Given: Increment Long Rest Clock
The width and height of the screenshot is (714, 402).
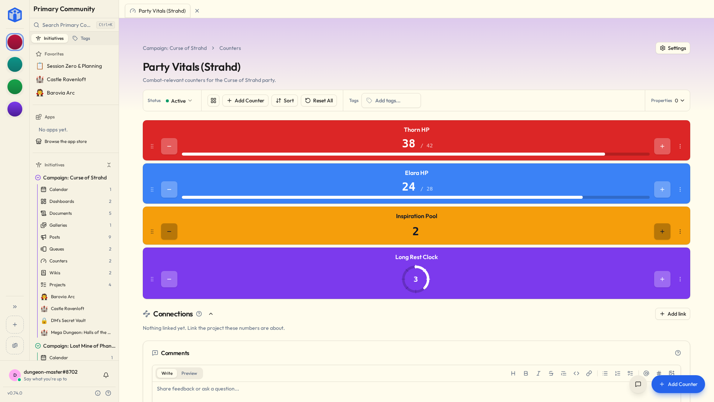Looking at the screenshot, I should tap(662, 279).
